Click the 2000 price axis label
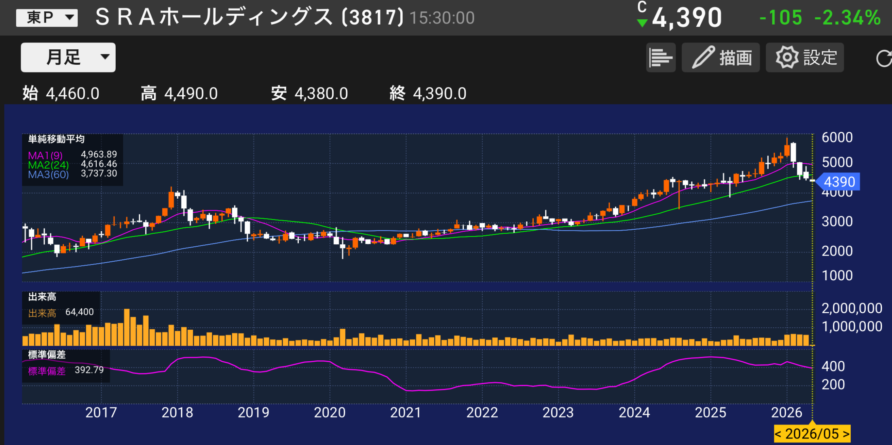The image size is (892, 445). [x=837, y=251]
